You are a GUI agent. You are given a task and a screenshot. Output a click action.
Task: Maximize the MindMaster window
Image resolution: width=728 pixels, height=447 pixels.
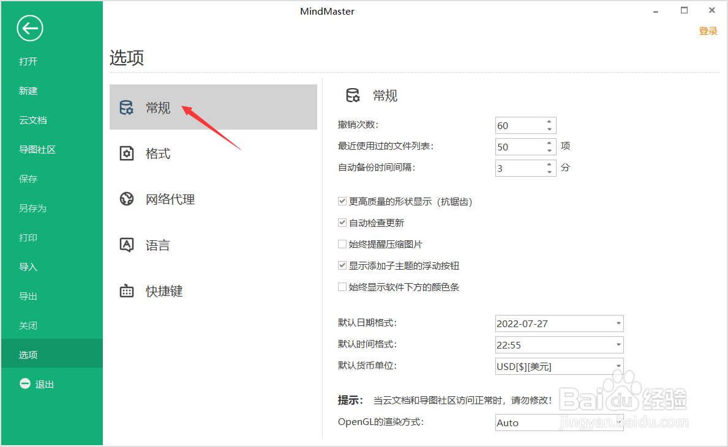(684, 10)
